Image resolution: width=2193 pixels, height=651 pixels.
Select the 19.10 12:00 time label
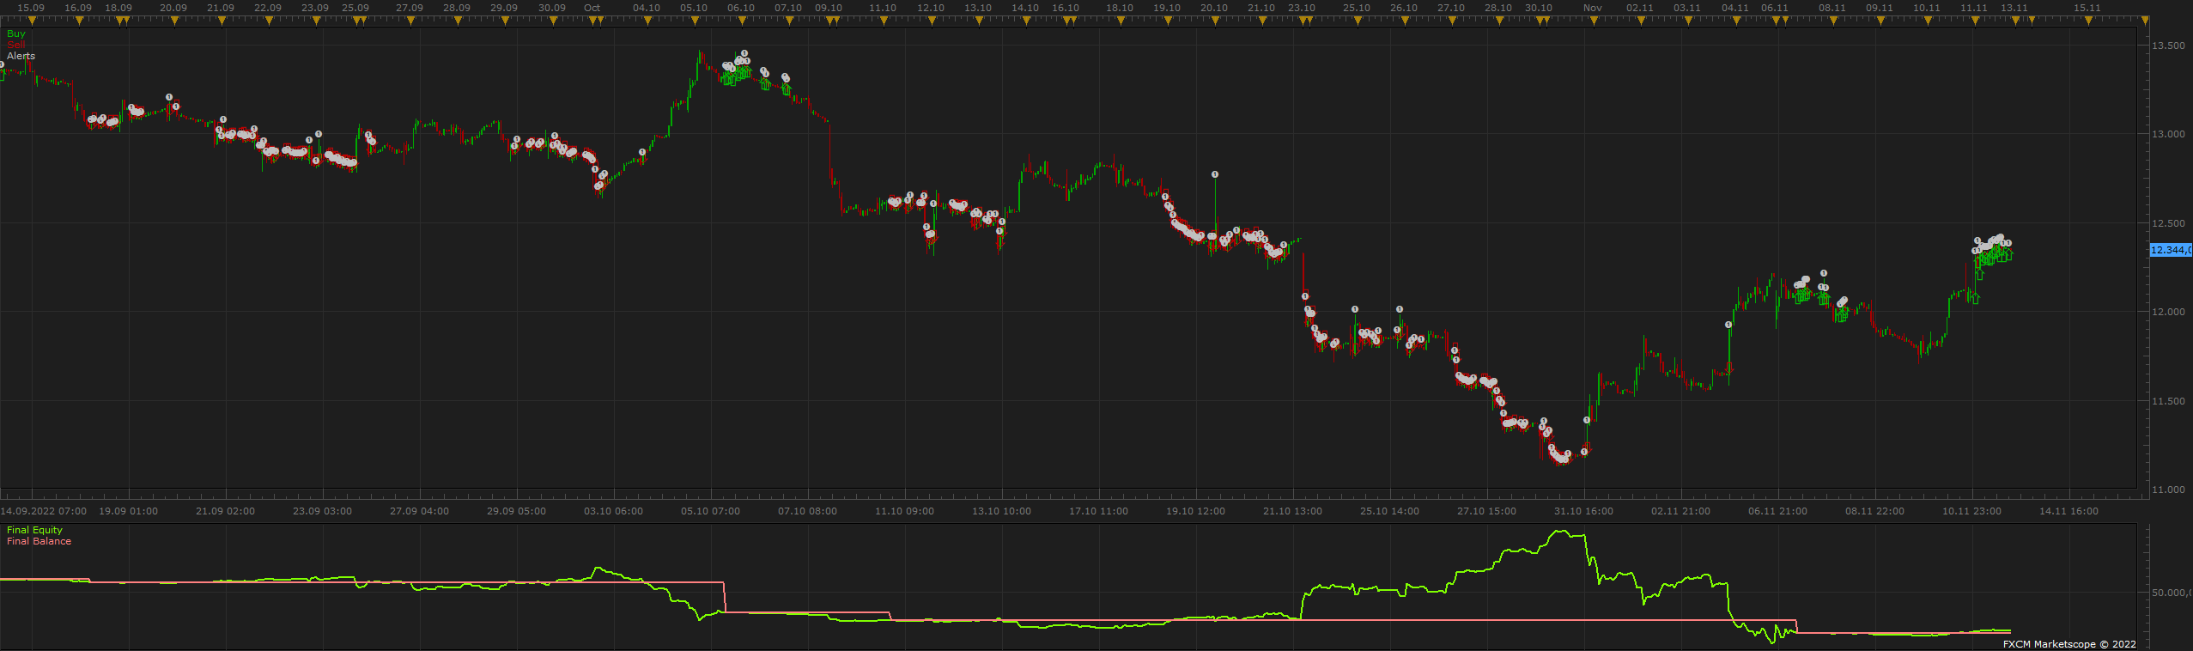[1195, 511]
